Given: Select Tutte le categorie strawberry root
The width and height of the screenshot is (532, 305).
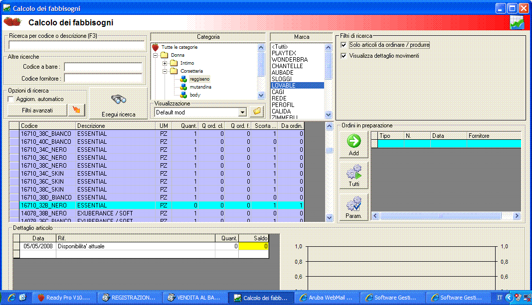Looking at the screenshot, I should (x=179, y=47).
